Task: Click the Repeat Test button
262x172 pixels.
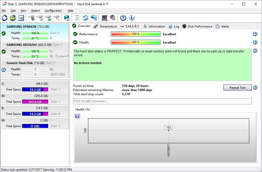Action: 238,88
